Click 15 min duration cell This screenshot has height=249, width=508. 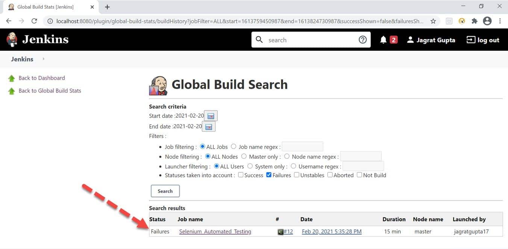[393, 232]
